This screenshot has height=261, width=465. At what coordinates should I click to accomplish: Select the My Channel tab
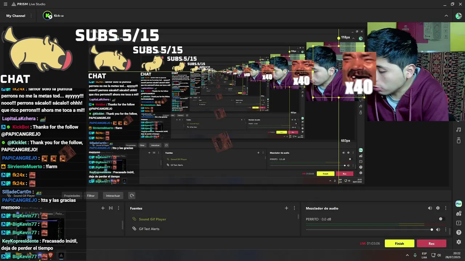point(16,16)
